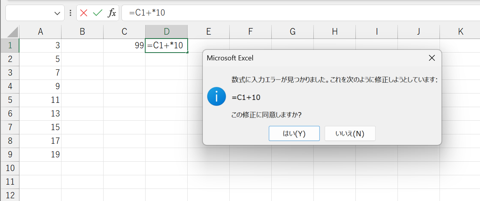Click the formula bar options dots handle
This screenshot has height=201, width=480.
(x=70, y=13)
